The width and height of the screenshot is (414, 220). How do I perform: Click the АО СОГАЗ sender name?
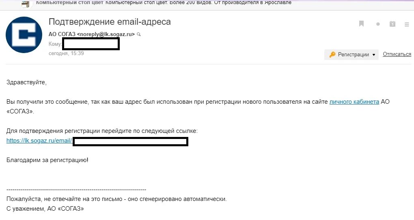click(x=62, y=34)
